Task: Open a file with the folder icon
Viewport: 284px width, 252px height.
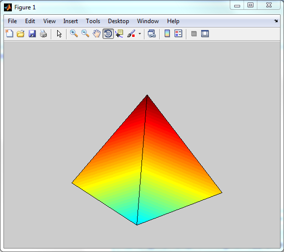Action: point(21,33)
